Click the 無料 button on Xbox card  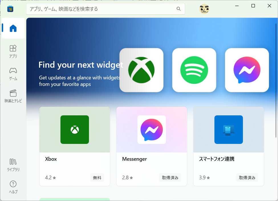pos(97,178)
